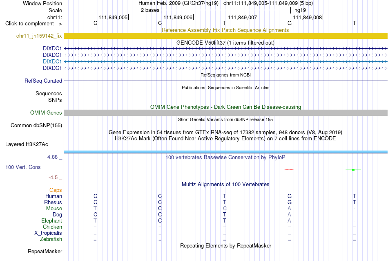Select the X_tropicalis alignment row label
The height and width of the screenshot is (261, 388).
48,233
